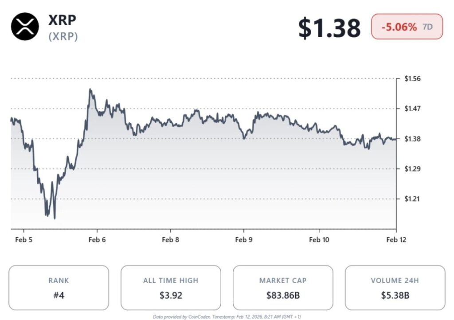Open the Market Cap $83.86B card
The height and width of the screenshot is (320, 454).
(283, 288)
